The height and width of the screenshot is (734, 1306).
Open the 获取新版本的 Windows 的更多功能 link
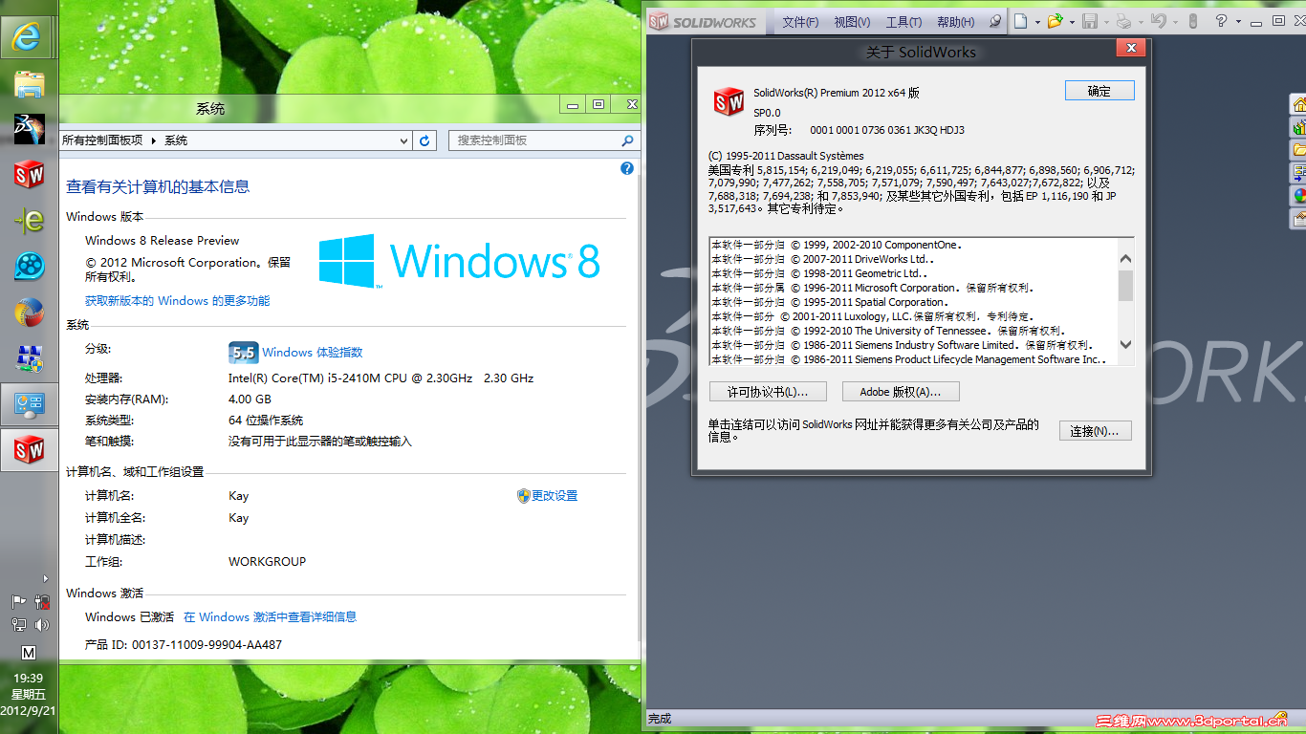[177, 301]
